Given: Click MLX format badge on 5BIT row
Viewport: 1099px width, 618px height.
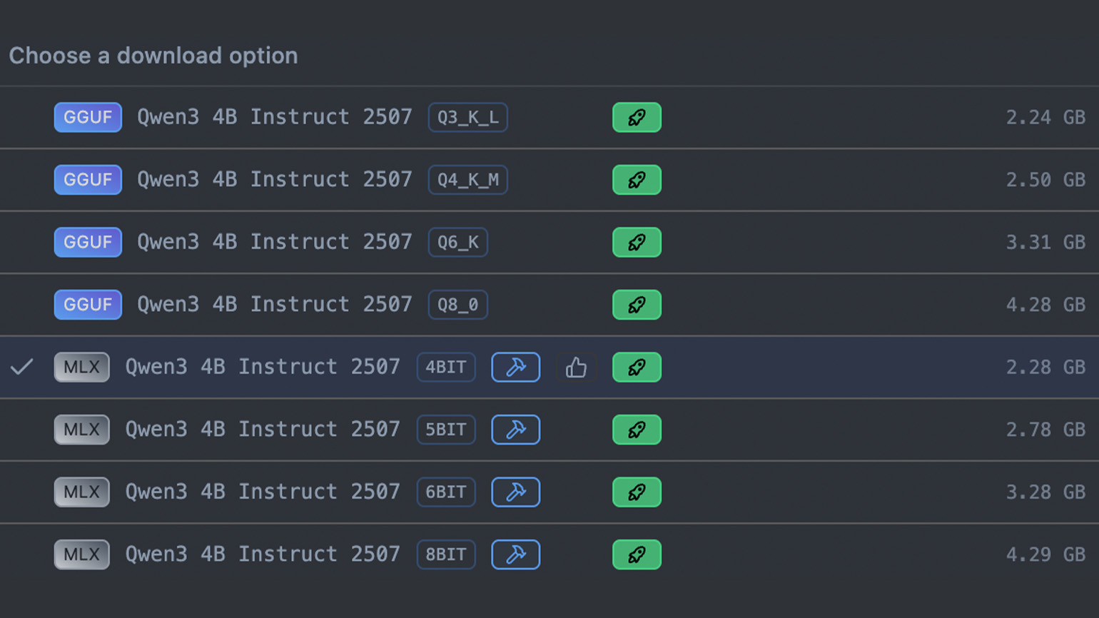Looking at the screenshot, I should (x=81, y=430).
